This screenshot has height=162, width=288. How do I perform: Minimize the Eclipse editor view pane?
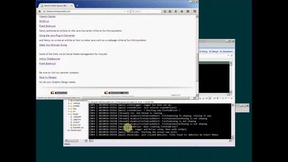[x=229, y=55]
